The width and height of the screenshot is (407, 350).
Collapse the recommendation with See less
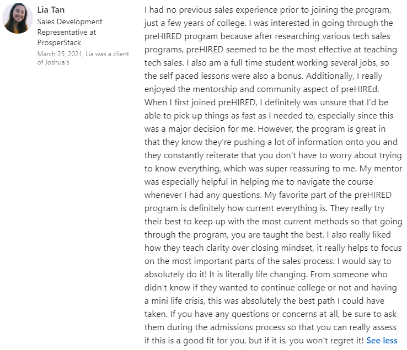pyautogui.click(x=382, y=340)
